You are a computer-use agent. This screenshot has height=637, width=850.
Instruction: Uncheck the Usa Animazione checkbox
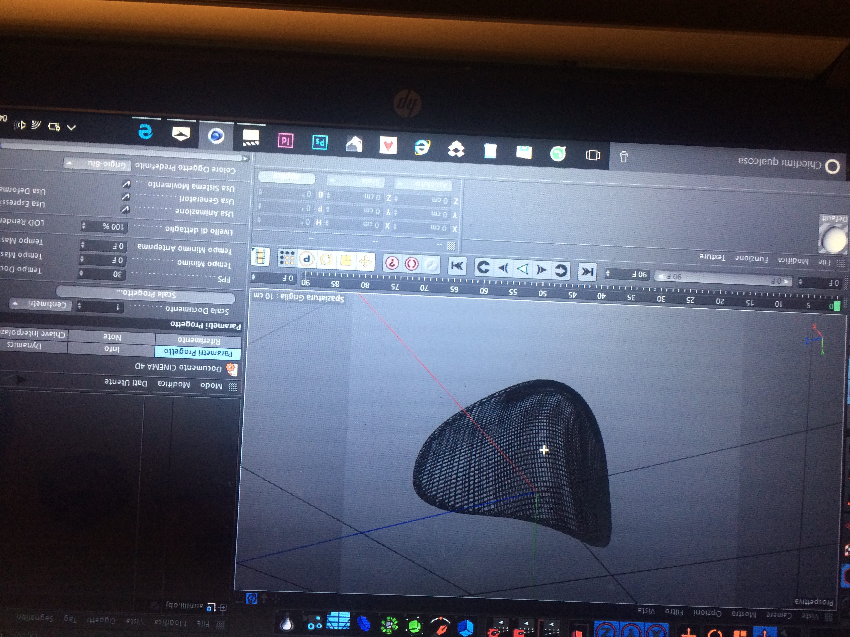[125, 210]
